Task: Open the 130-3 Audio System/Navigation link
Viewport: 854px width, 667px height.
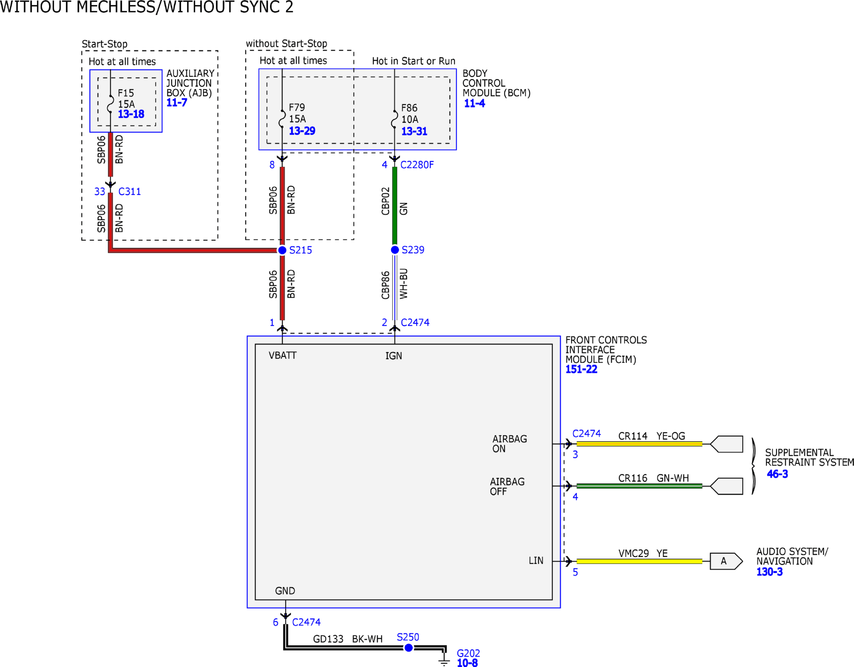Action: (x=769, y=572)
